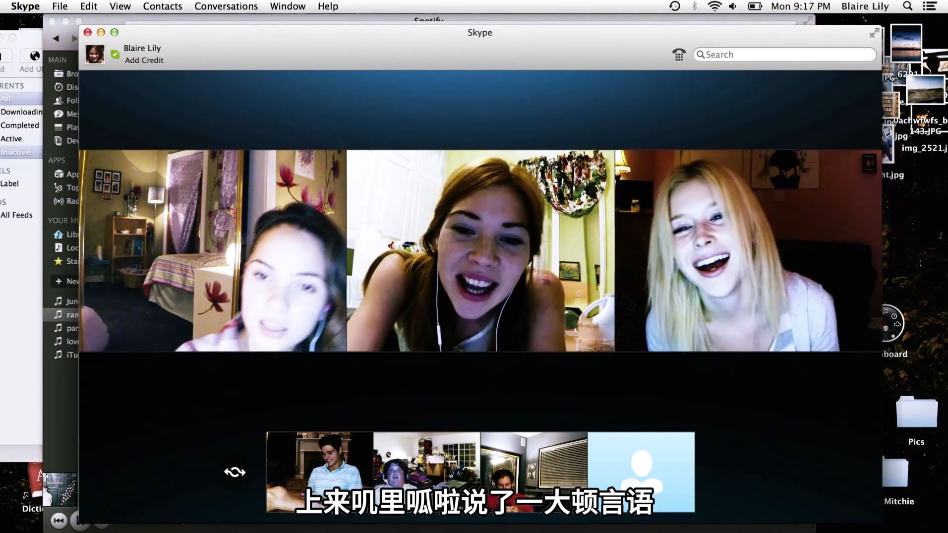The width and height of the screenshot is (948, 533).
Task: Open the Skype dial pad
Action: point(679,55)
